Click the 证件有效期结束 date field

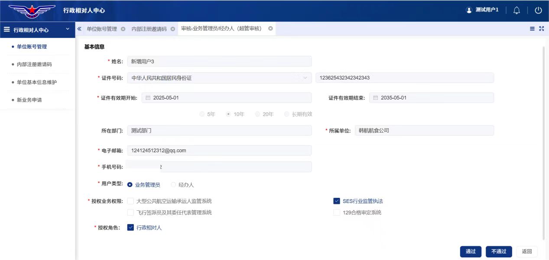(x=432, y=98)
